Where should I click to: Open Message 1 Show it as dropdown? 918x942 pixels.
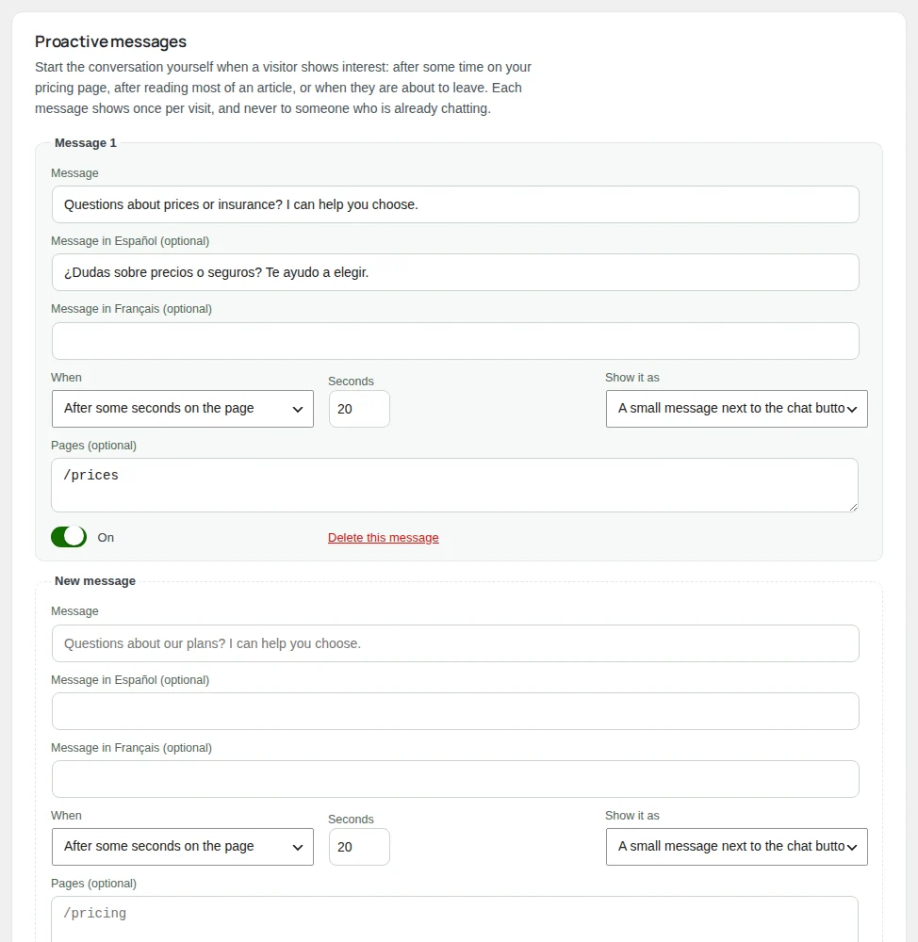pos(736,409)
